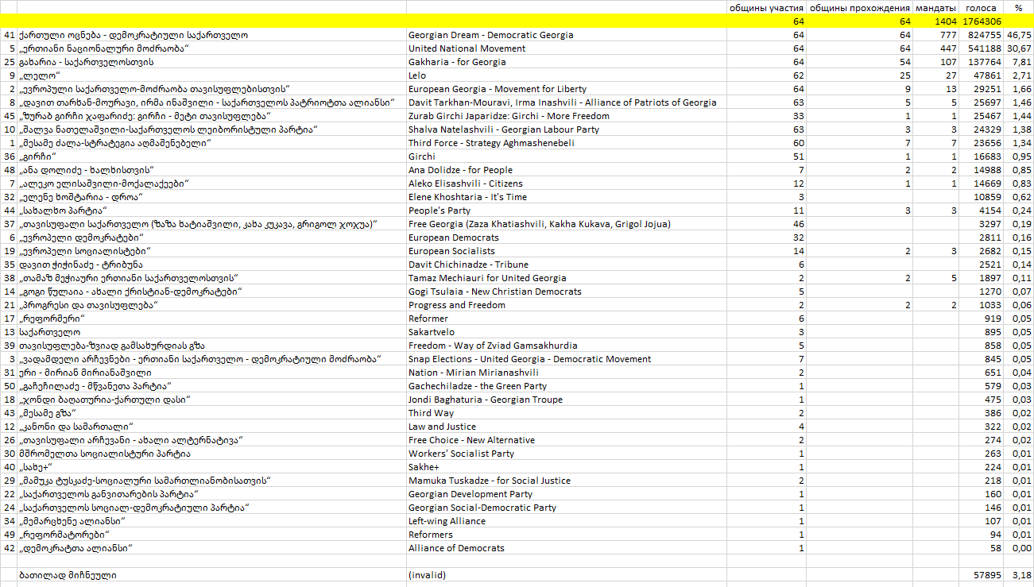Click invalid votes count 57895
Viewport: 1034px width, 587px height.
[x=981, y=575]
